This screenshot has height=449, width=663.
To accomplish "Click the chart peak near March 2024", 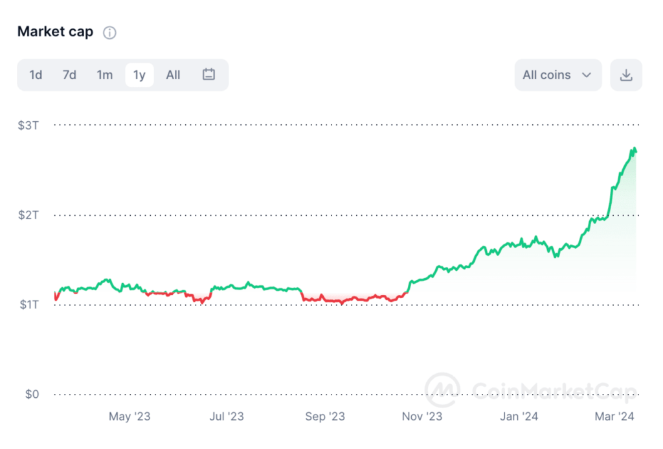I will [x=634, y=149].
